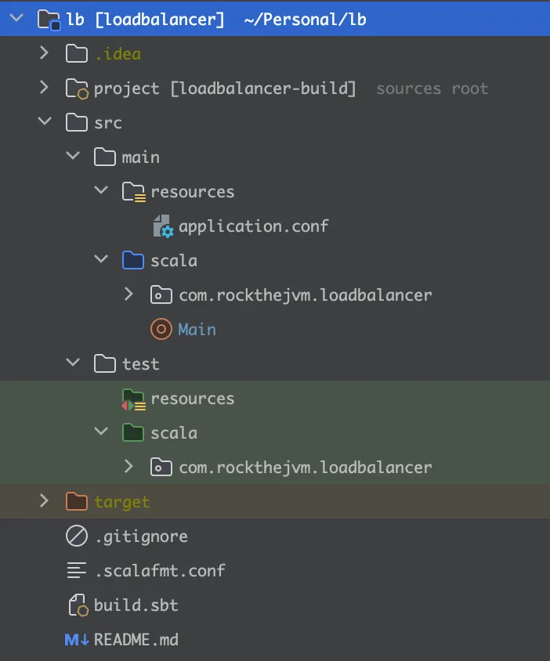The height and width of the screenshot is (661, 550).
Task: Collapse the src folder
Action: (x=45, y=122)
